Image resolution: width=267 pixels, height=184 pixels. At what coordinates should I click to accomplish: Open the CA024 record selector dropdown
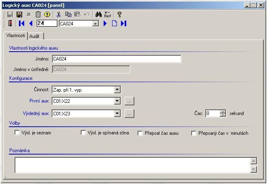click(96, 24)
